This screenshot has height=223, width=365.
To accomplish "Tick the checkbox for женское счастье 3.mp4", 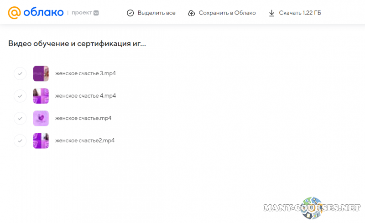I will [x=20, y=73].
